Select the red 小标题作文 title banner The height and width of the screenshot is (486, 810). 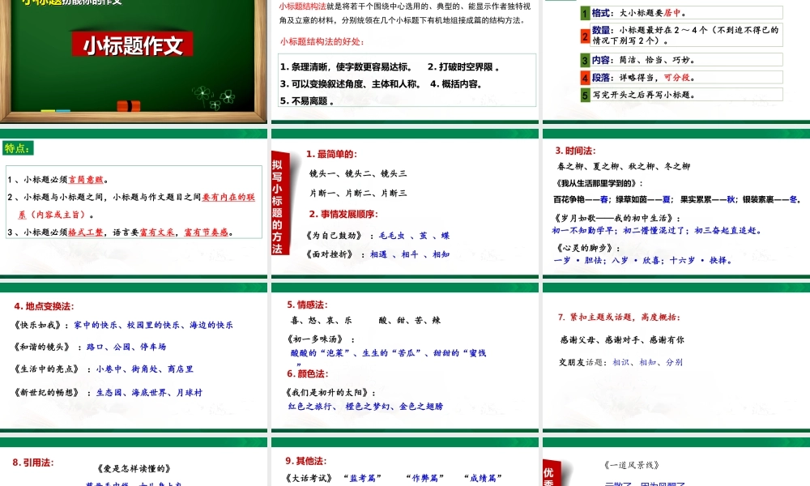point(133,45)
